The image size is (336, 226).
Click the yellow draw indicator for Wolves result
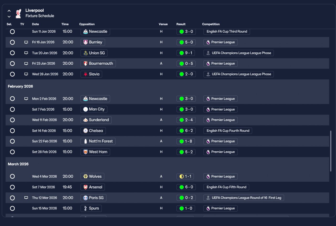[181, 176]
